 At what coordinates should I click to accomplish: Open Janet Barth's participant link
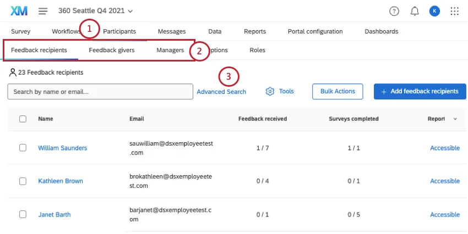tap(55, 215)
